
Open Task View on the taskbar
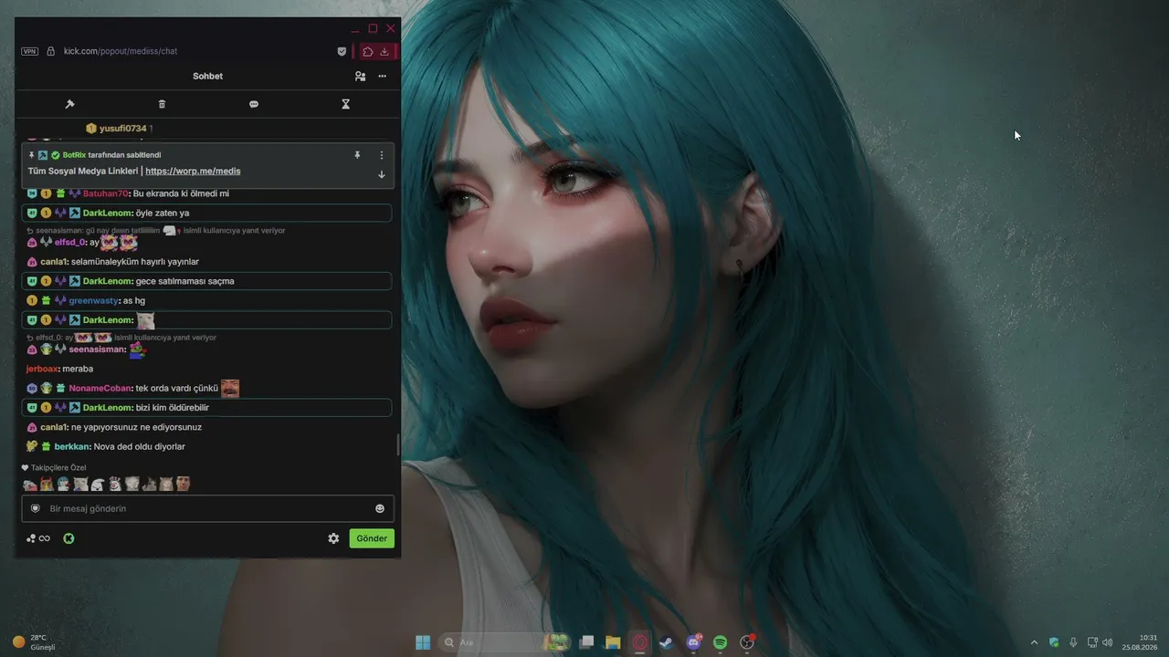(587, 642)
